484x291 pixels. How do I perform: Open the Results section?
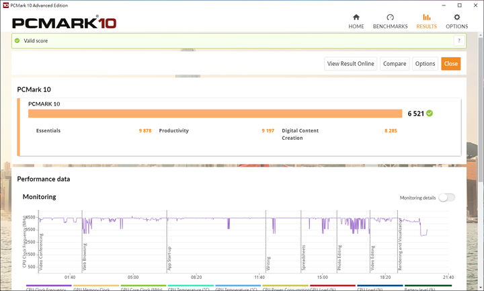click(x=427, y=22)
